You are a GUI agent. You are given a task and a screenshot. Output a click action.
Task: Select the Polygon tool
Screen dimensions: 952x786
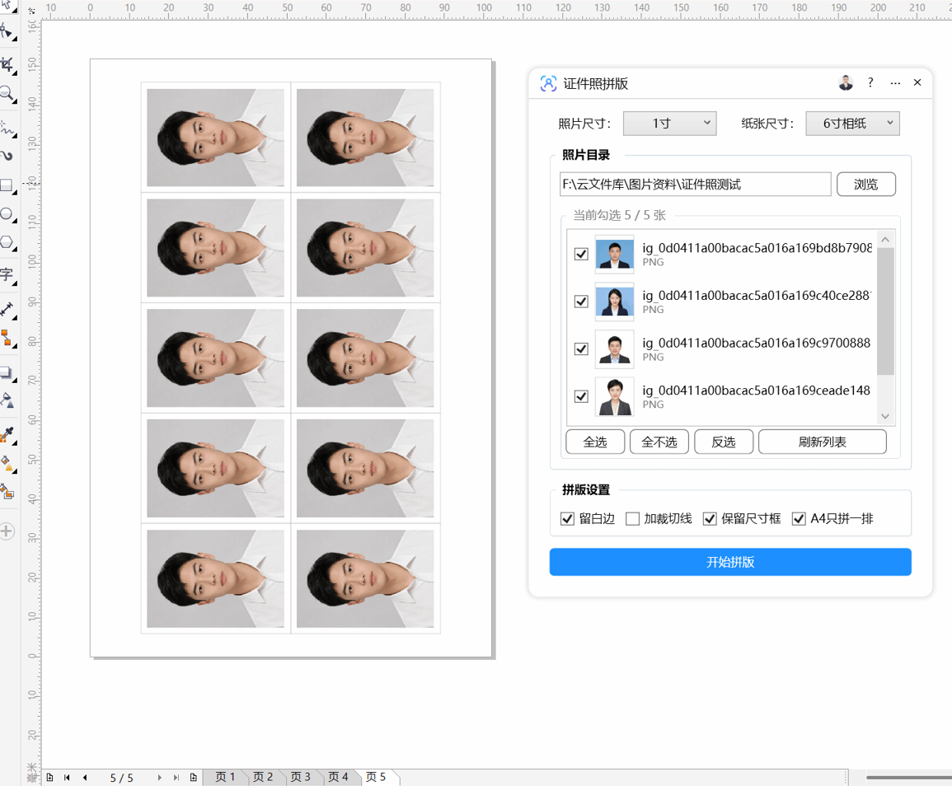coord(6,242)
